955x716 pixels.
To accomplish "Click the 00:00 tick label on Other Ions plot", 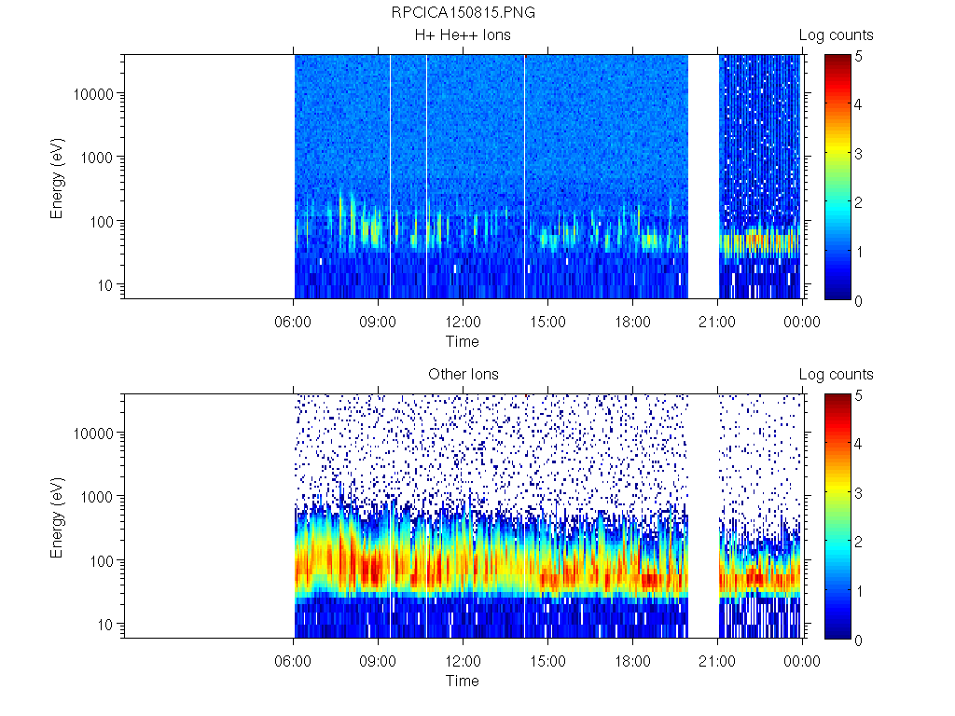I will (x=802, y=661).
